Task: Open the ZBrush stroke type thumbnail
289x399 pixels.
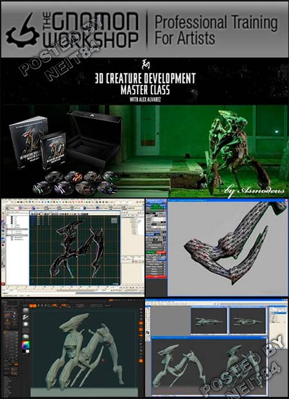Action: tap(26, 318)
